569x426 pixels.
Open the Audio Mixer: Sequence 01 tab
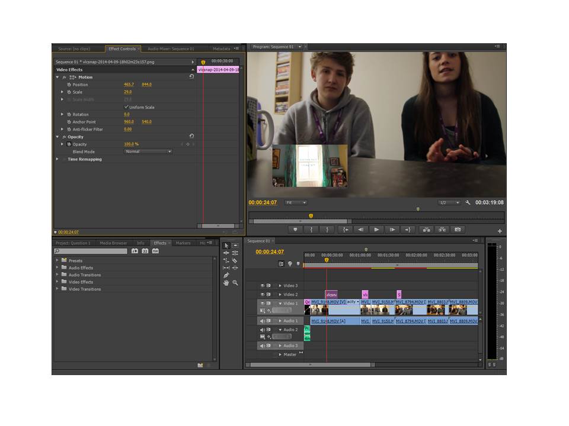pos(171,49)
